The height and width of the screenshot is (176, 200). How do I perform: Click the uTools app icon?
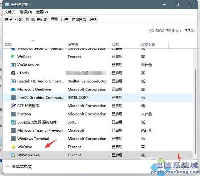coord(13,73)
